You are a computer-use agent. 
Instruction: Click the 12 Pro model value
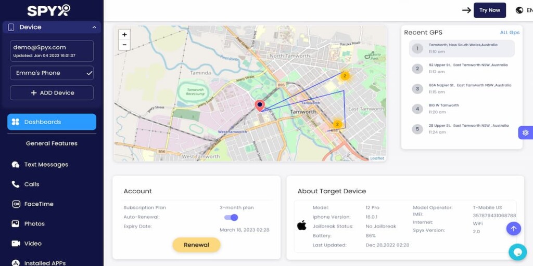click(x=373, y=208)
